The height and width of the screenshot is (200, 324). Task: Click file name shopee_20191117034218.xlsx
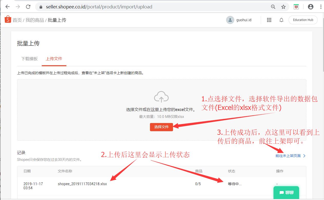(82, 184)
